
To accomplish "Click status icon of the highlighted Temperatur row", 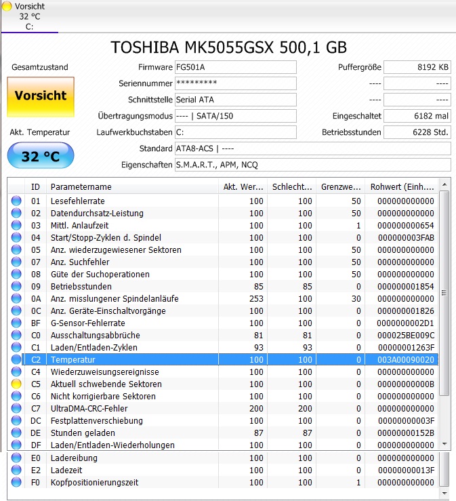I will point(16,359).
